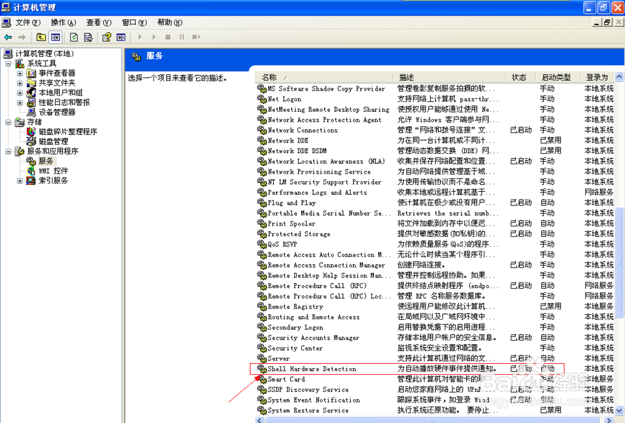Select 索引服务 in the tree
Viewport: 625px width, 423px height.
53,181
